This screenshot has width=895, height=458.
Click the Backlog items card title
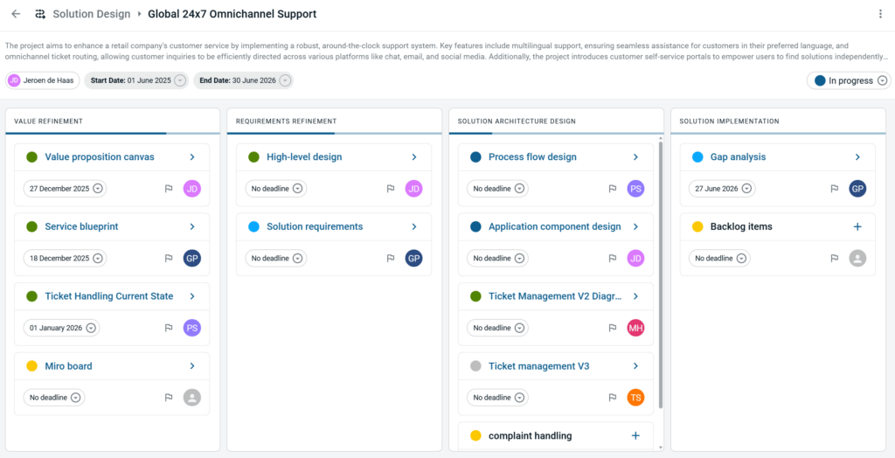click(x=741, y=226)
